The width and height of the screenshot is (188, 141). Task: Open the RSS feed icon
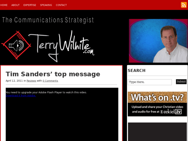tap(184, 5)
